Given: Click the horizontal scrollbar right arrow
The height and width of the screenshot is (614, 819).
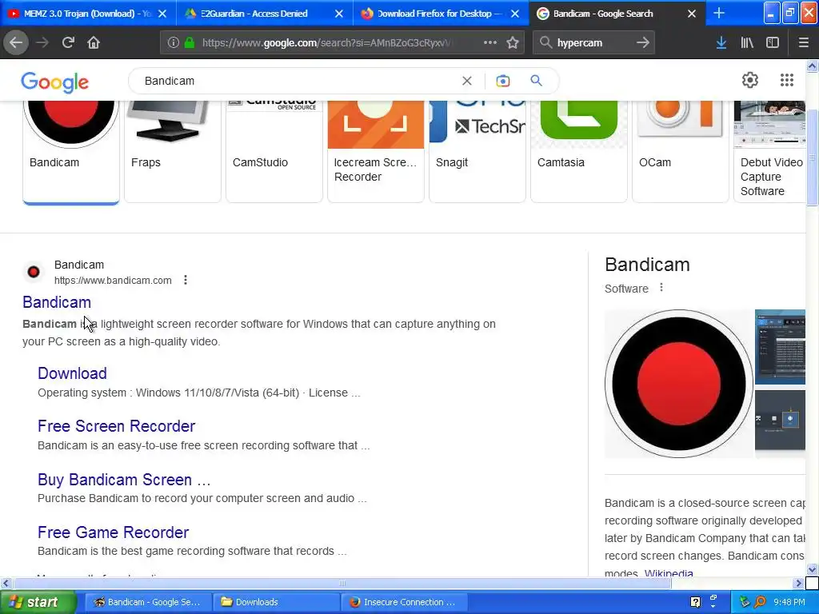Looking at the screenshot, I should tap(799, 583).
